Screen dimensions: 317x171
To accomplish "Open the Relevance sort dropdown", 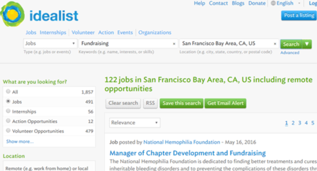I will pos(135,122).
